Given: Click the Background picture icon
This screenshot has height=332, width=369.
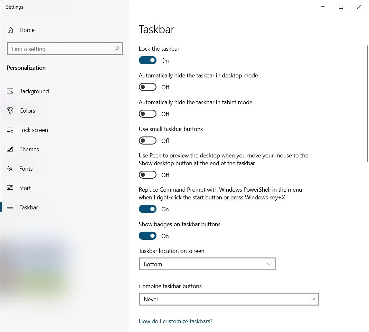Looking at the screenshot, I should (10, 91).
